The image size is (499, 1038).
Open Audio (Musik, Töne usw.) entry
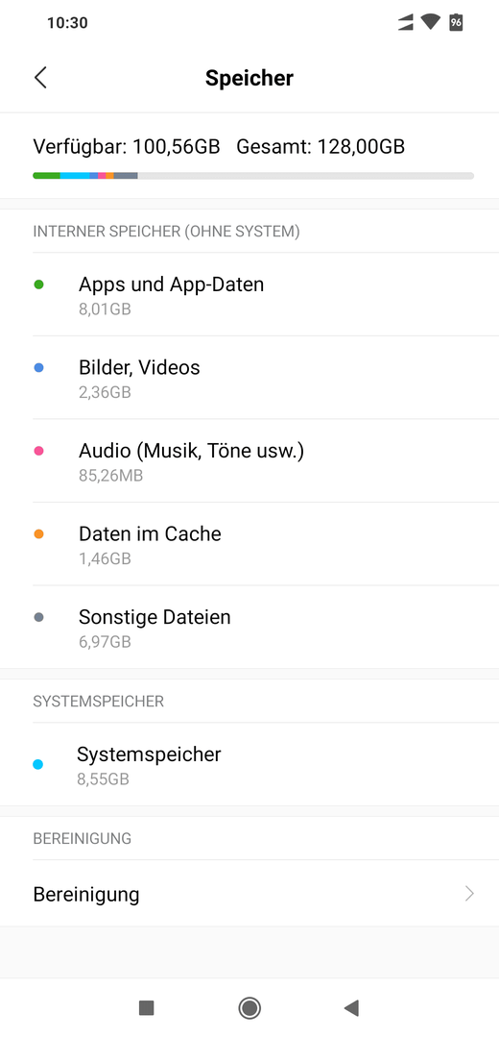pyautogui.click(x=249, y=460)
